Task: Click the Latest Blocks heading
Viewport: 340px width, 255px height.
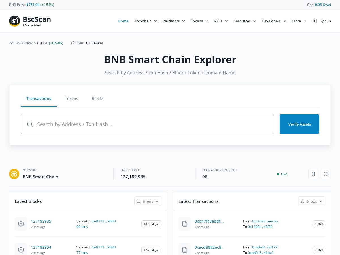Action: (x=28, y=201)
